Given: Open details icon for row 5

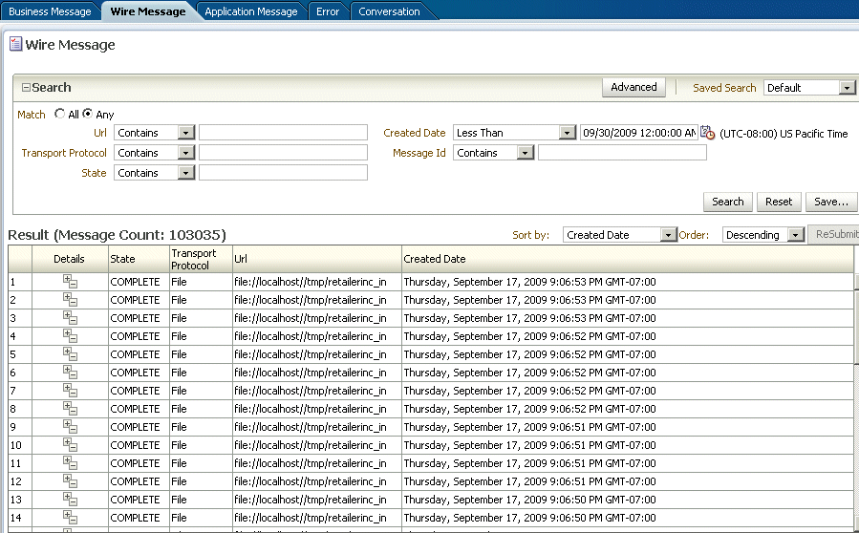Looking at the screenshot, I should click(x=70, y=353).
